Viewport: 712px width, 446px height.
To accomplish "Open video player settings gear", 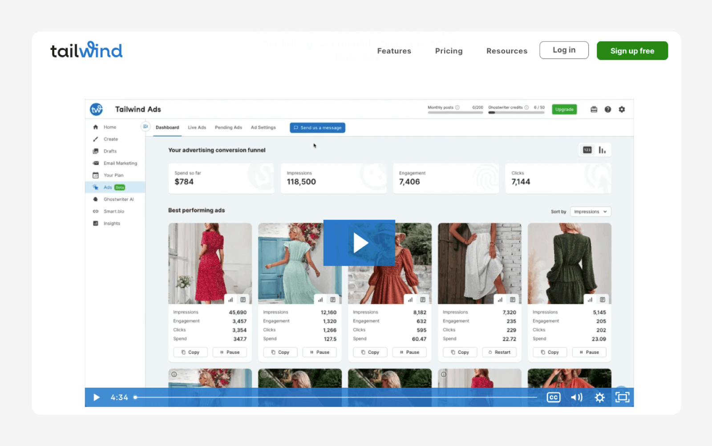I will (x=599, y=397).
